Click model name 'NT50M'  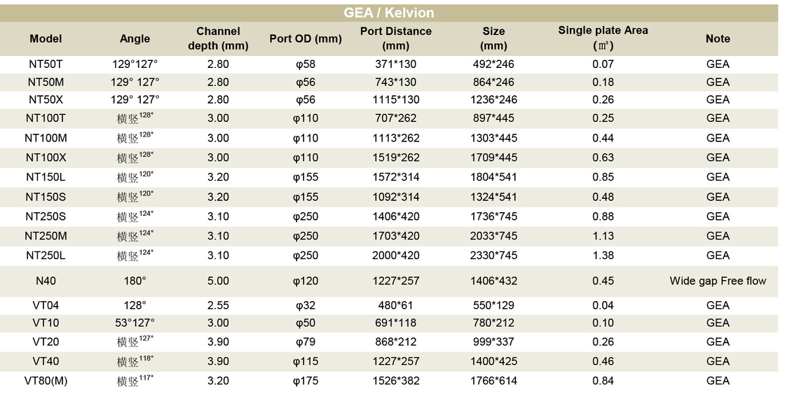[46, 82]
